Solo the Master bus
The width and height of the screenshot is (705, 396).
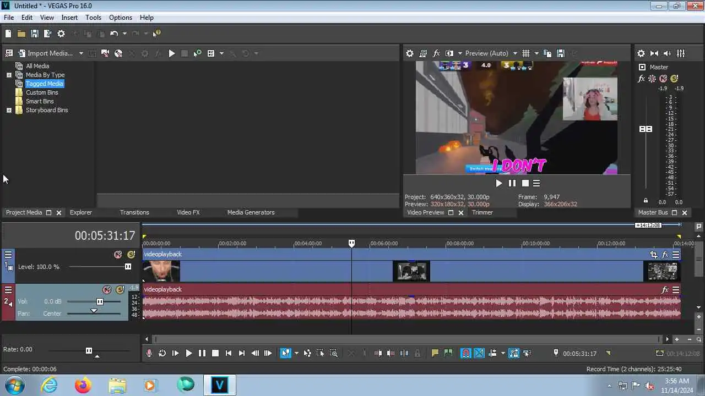click(x=674, y=79)
